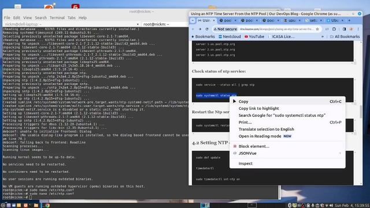
Task: Open the terminal View menu
Action: (x=27, y=18)
